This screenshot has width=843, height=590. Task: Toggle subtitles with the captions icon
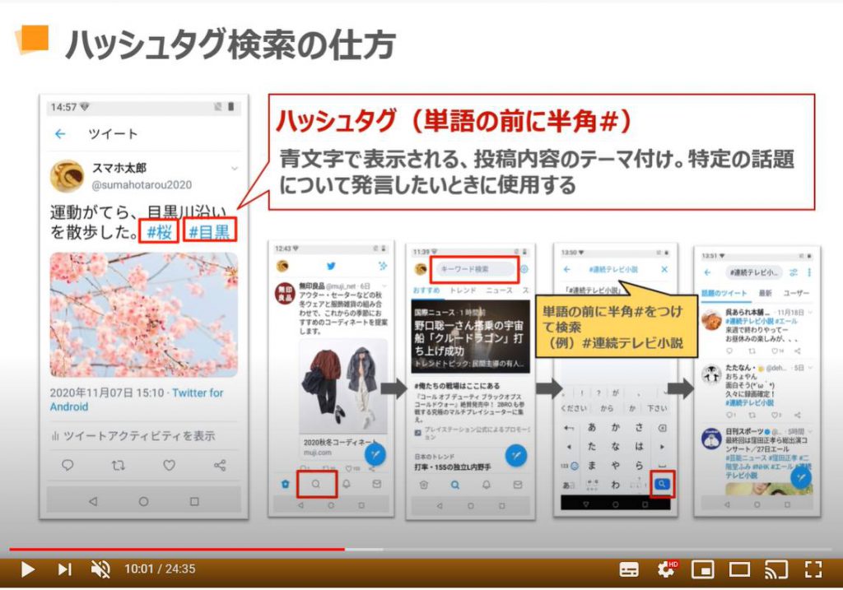pos(628,569)
